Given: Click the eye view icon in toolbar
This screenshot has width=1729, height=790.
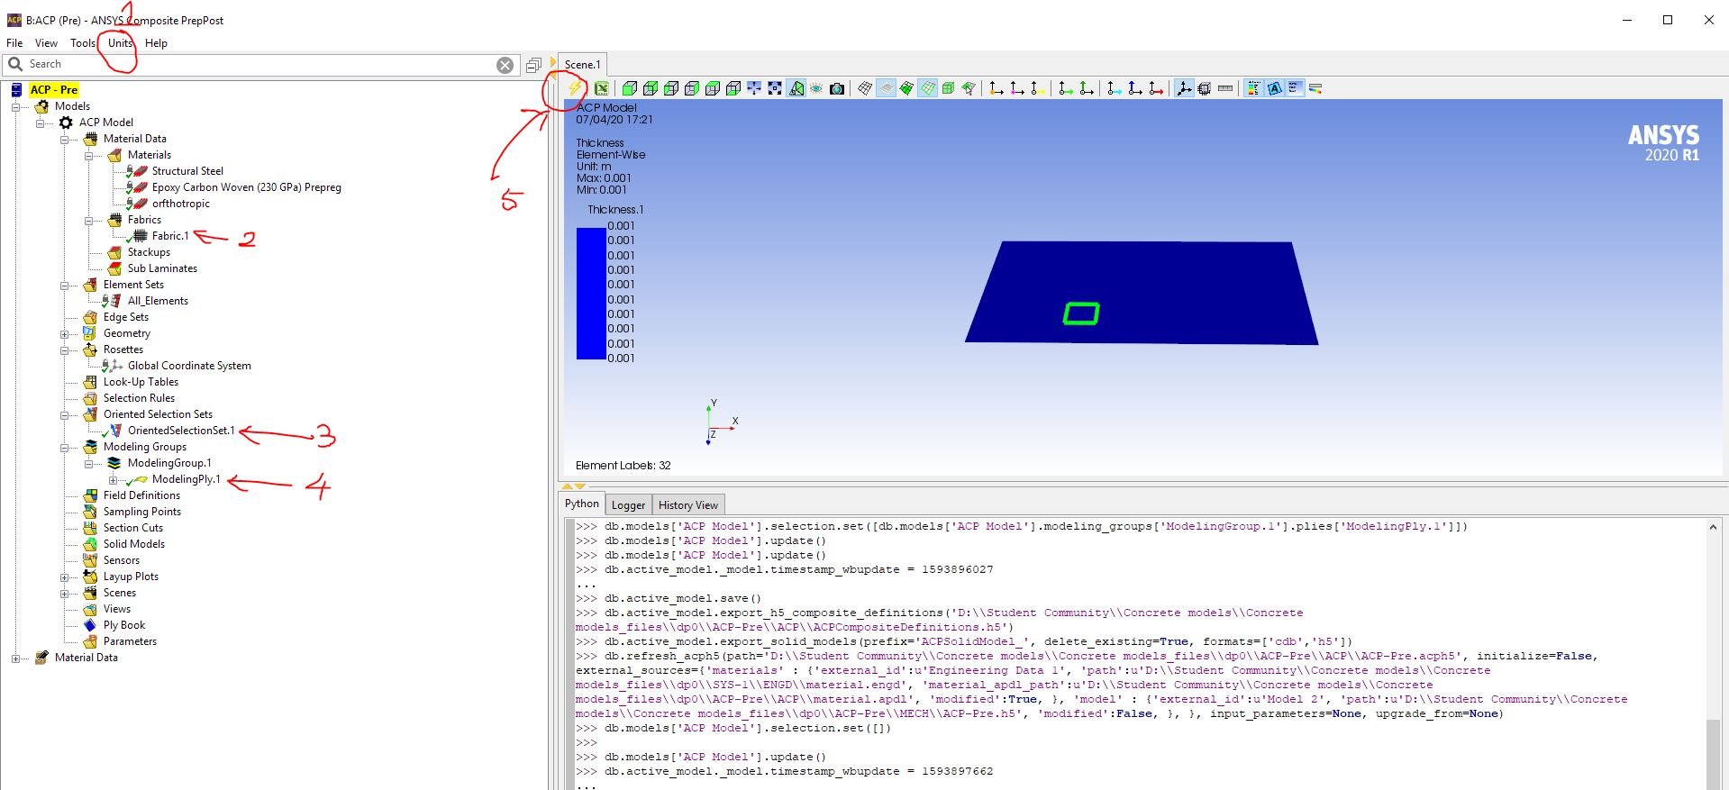Looking at the screenshot, I should pyautogui.click(x=816, y=88).
